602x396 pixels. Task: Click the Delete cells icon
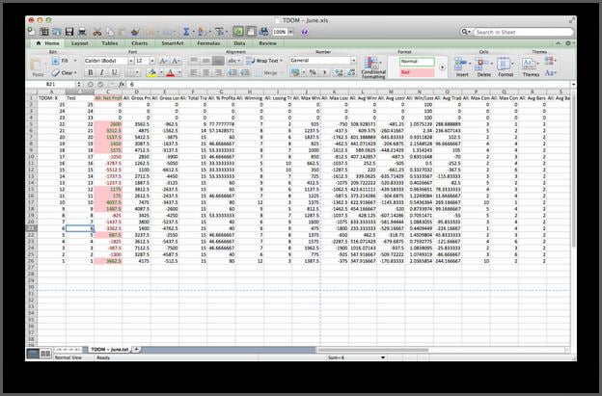click(483, 66)
